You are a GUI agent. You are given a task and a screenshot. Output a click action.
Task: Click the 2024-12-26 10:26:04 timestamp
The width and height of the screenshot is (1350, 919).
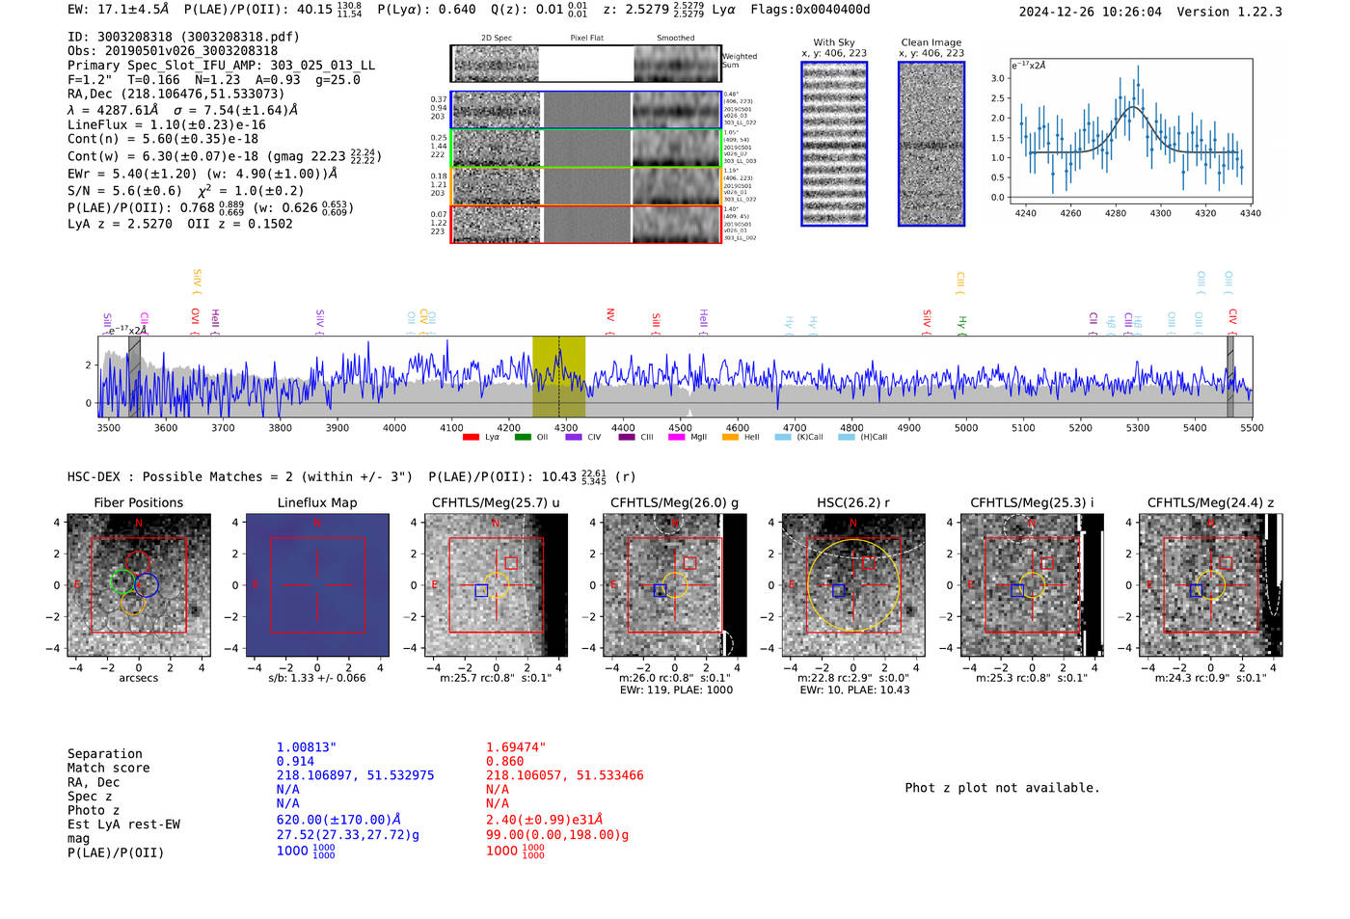coord(1091,12)
